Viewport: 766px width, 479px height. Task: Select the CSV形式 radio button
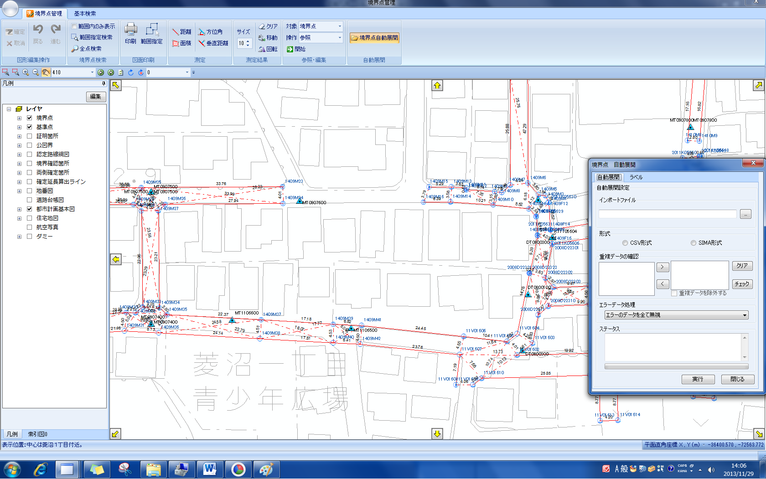625,243
